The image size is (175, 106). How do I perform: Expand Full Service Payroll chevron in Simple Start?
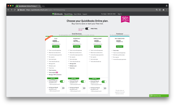(x=90, y=88)
